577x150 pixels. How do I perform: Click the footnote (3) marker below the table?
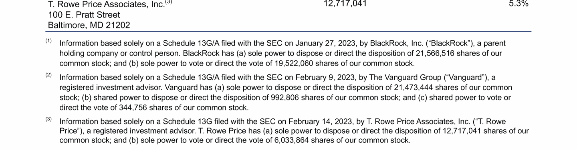tap(48, 119)
